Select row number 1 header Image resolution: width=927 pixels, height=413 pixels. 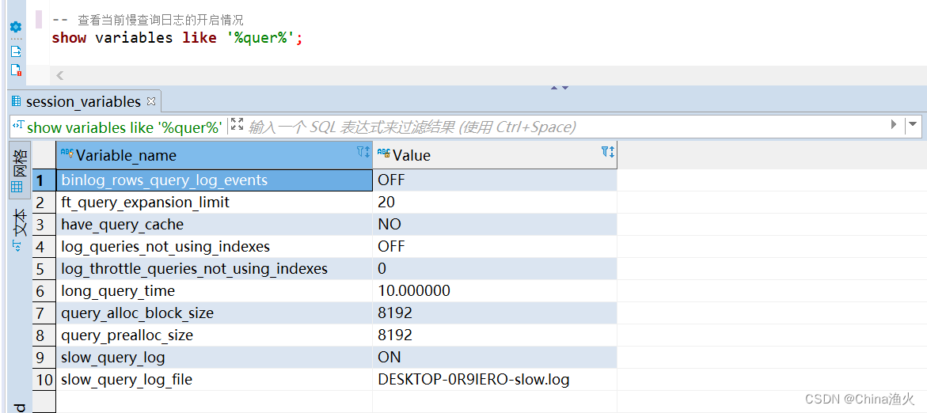[x=44, y=180]
